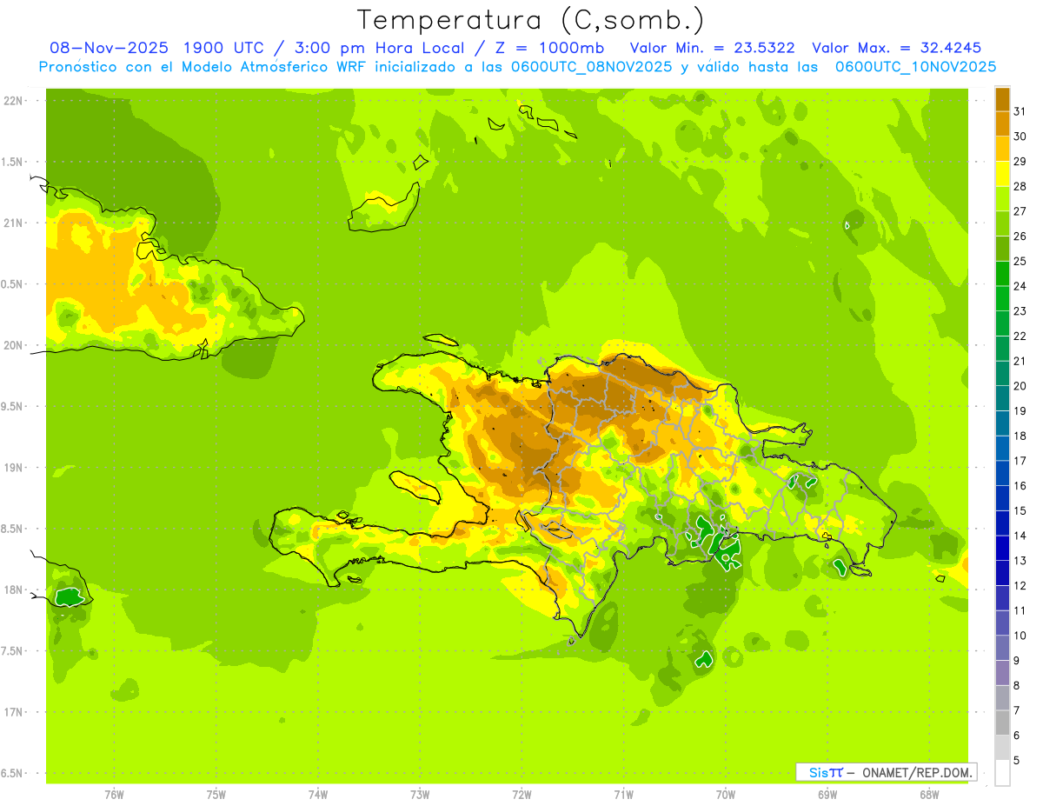This screenshot has width=1043, height=806.
Task: Select the colorbar segment between 25 and 26
Action: 1002,249
